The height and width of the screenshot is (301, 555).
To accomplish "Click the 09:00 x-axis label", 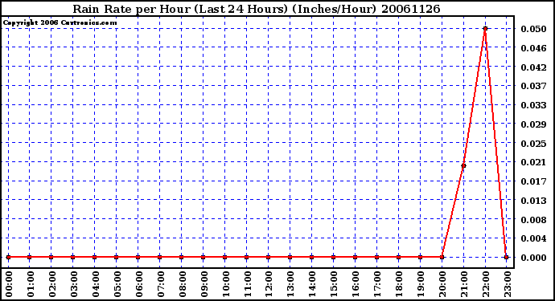I will [203, 284].
